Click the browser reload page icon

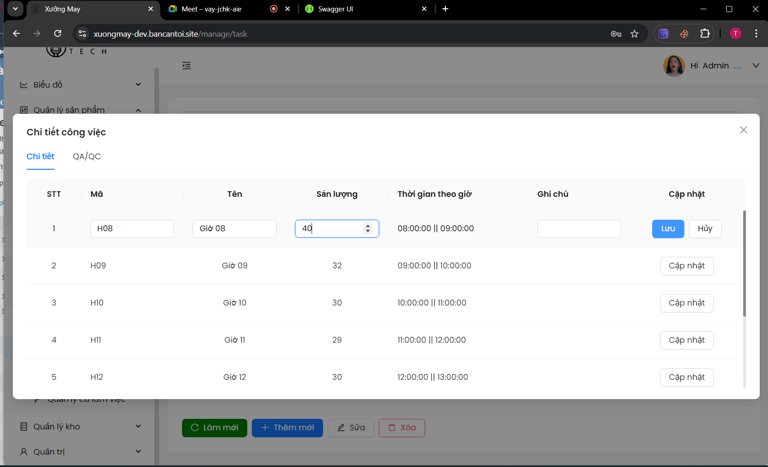click(x=57, y=33)
